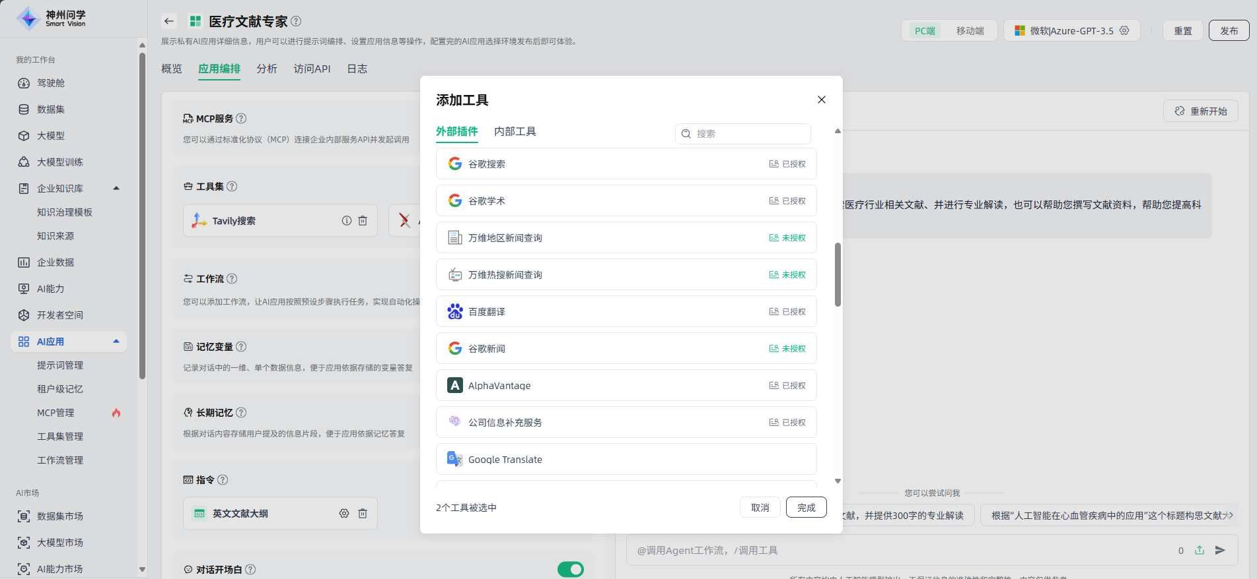Switch to the 日志 tab
This screenshot has height=579, width=1257.
357,69
